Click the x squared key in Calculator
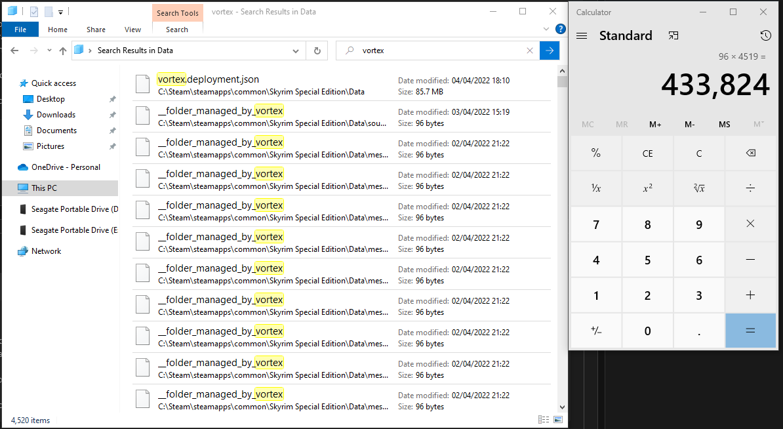Viewport: 783px width, 429px height. (647, 188)
